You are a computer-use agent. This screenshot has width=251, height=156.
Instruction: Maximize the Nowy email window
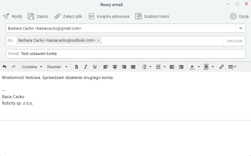[x=237, y=4]
